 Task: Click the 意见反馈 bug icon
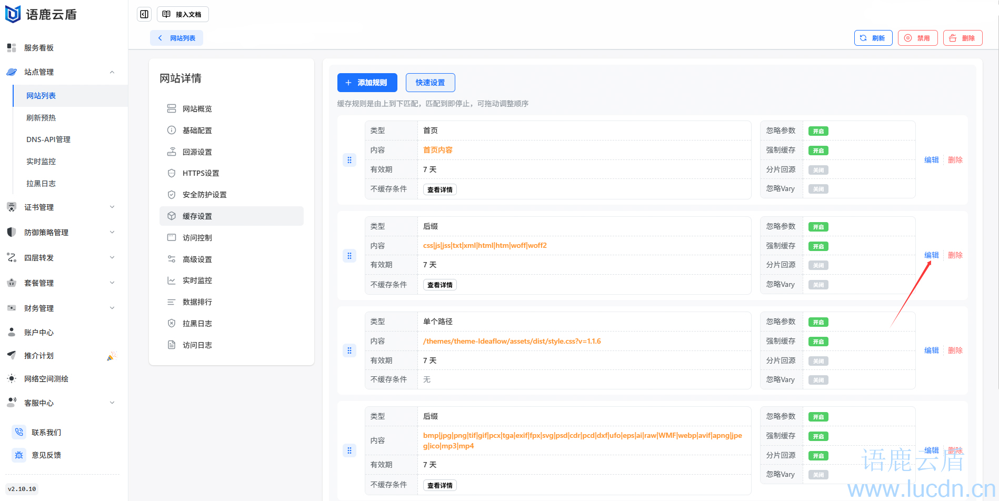[x=19, y=455]
